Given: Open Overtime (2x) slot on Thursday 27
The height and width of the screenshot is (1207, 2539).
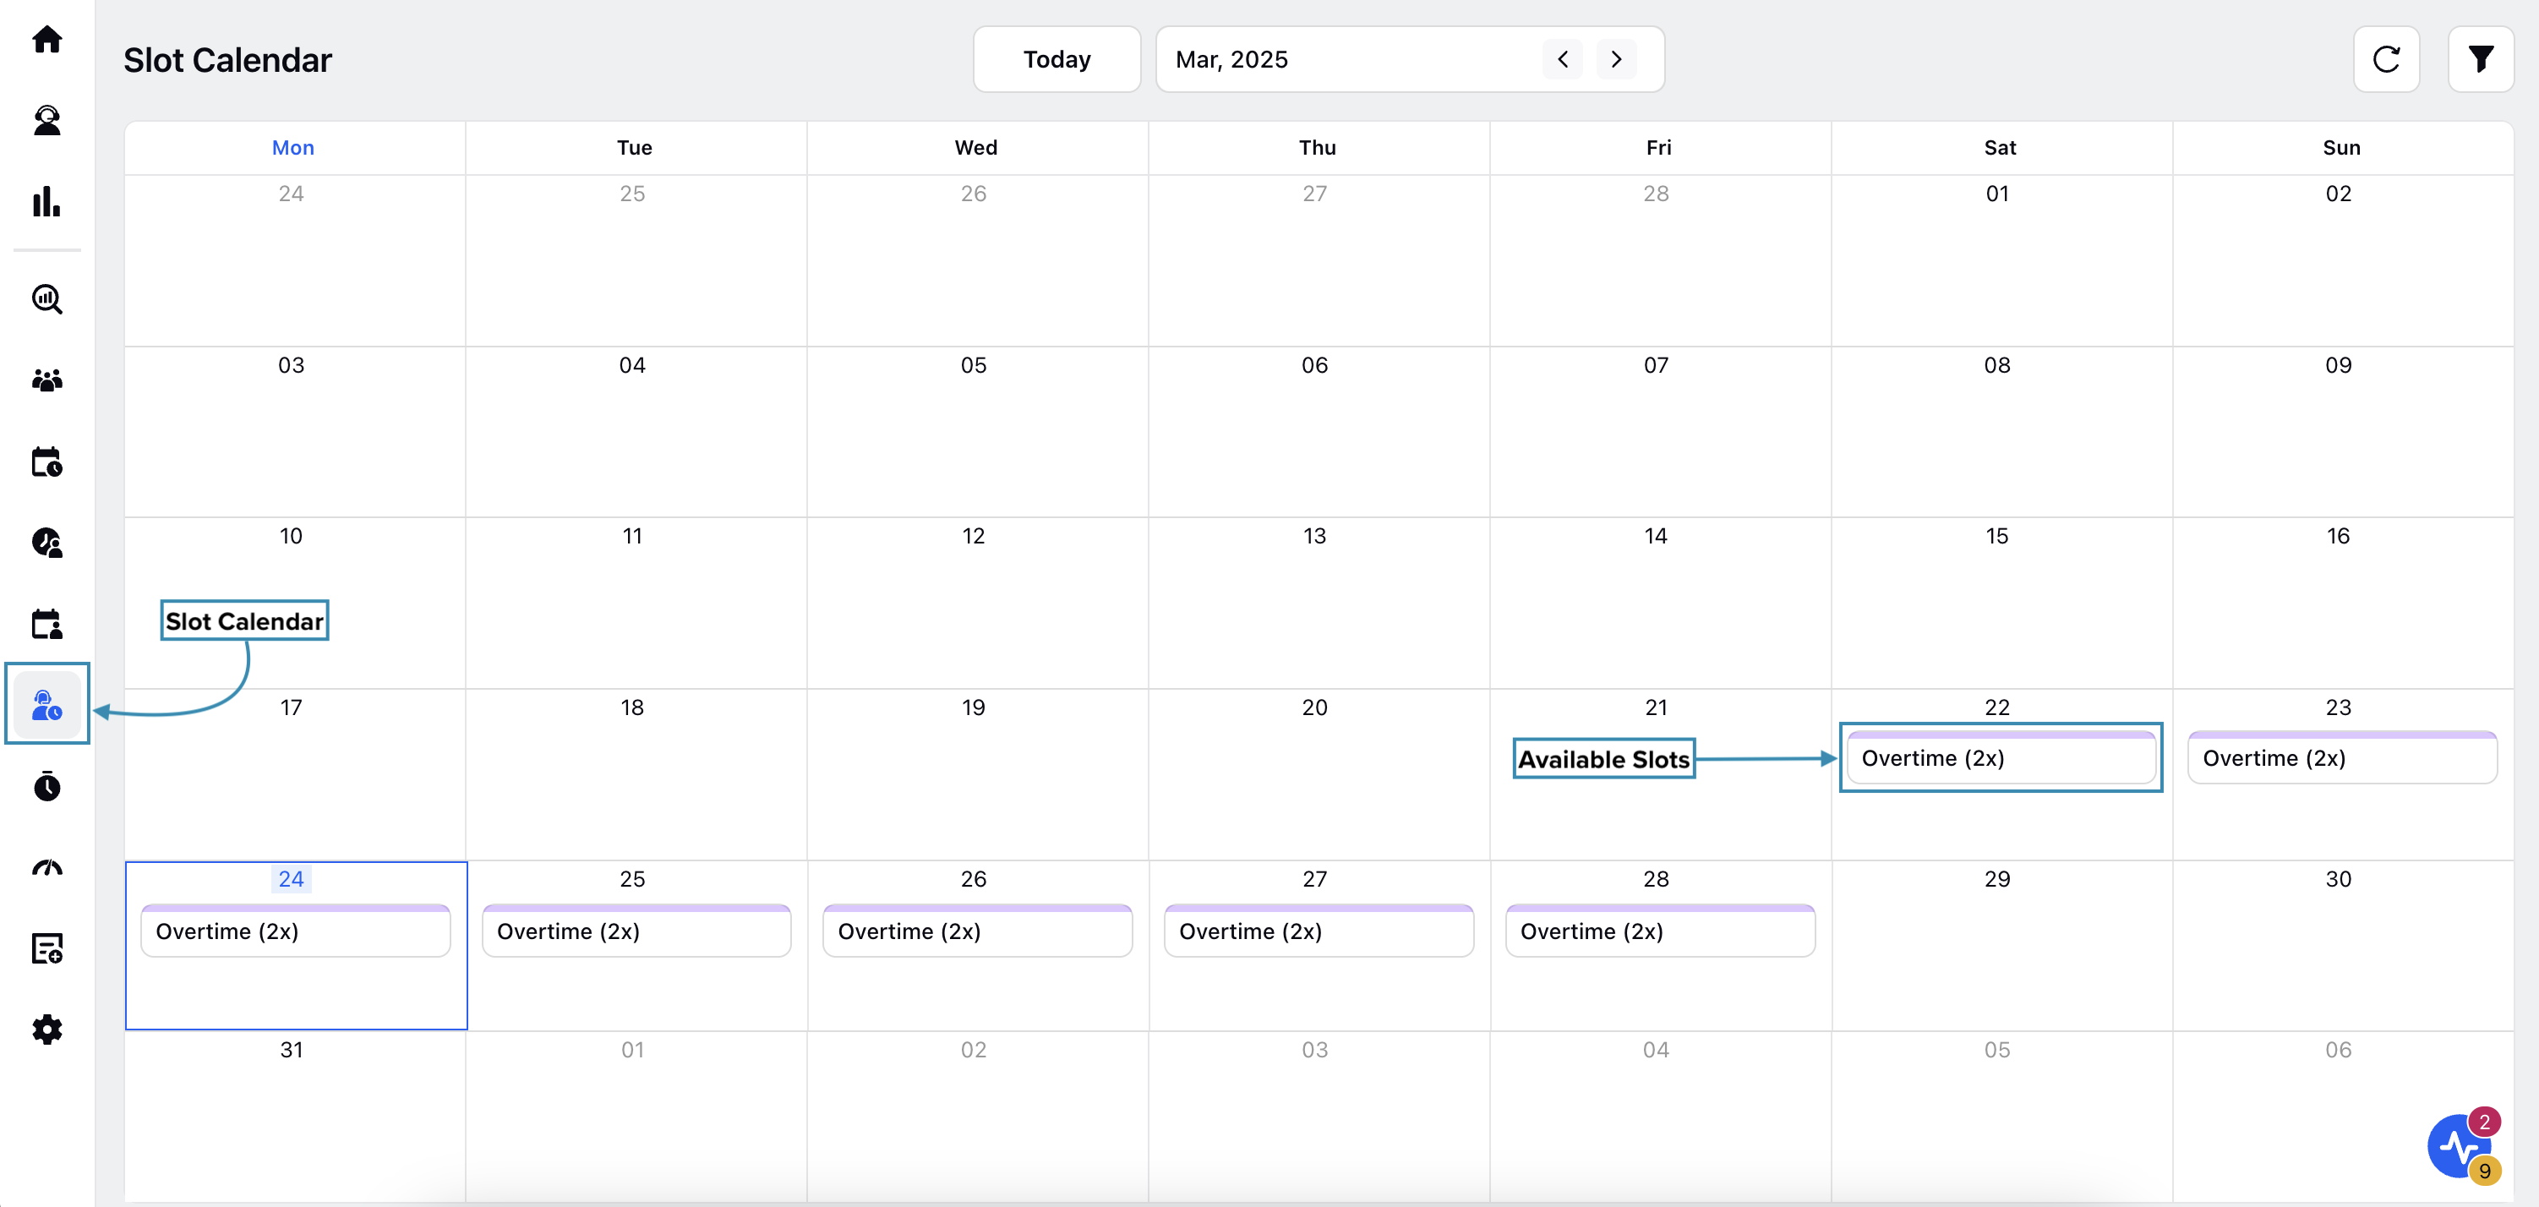Looking at the screenshot, I should click(1319, 930).
